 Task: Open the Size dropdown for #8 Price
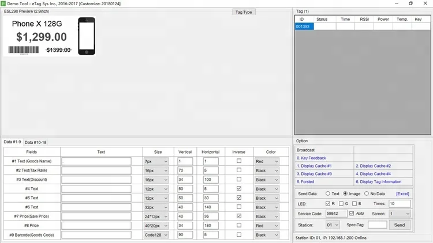pos(156,226)
